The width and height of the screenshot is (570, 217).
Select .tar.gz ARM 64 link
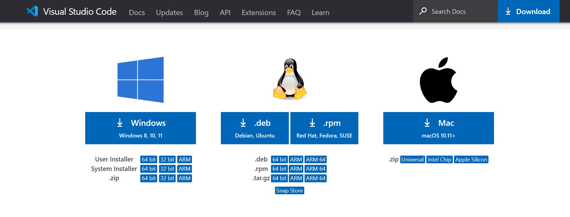(x=316, y=178)
